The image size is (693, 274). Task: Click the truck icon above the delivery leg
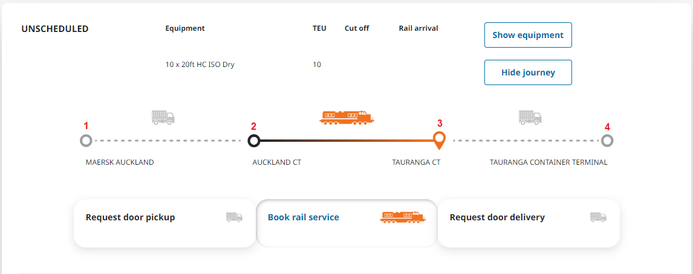click(530, 117)
